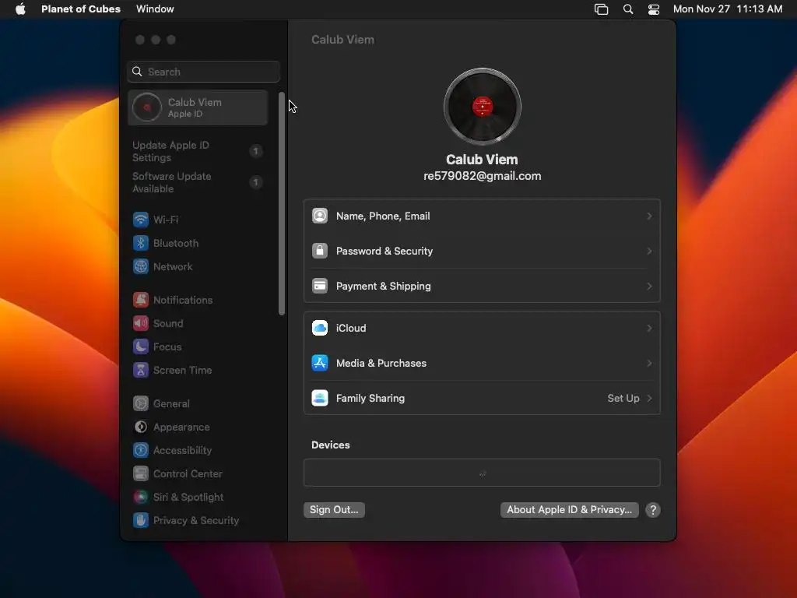797x598 pixels.
Task: Click the Payment & Shipping card icon
Action: coord(320,287)
